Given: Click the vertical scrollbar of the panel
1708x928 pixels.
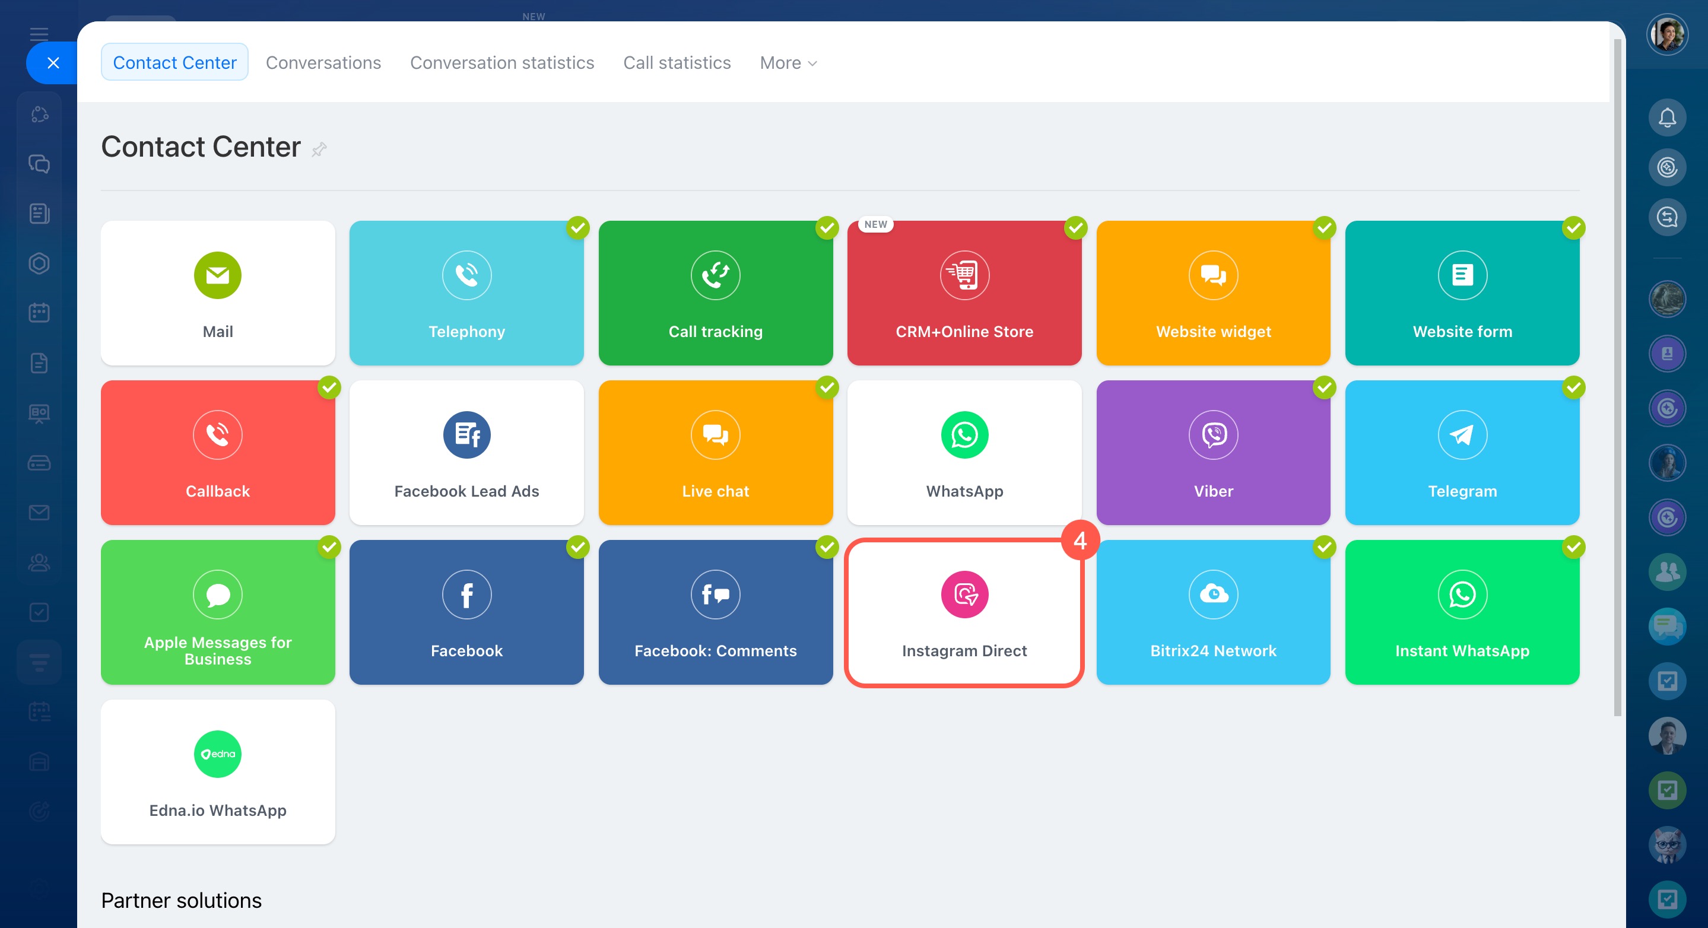Looking at the screenshot, I should tap(1617, 378).
